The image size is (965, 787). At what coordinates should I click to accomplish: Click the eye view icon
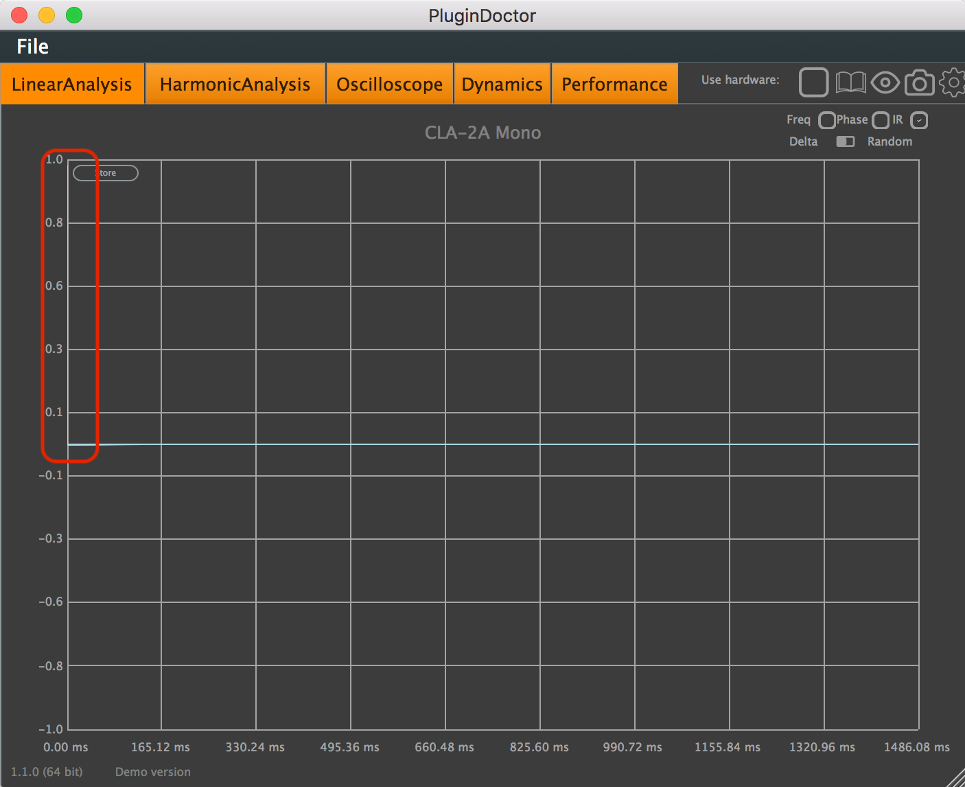click(x=885, y=83)
